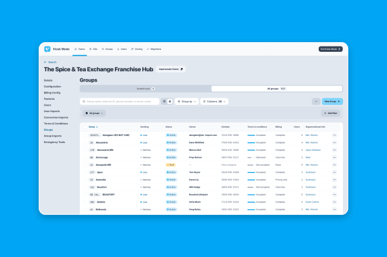Open the Migrations tab
Image resolution: width=387 pixels, height=257 pixels.
point(154,49)
